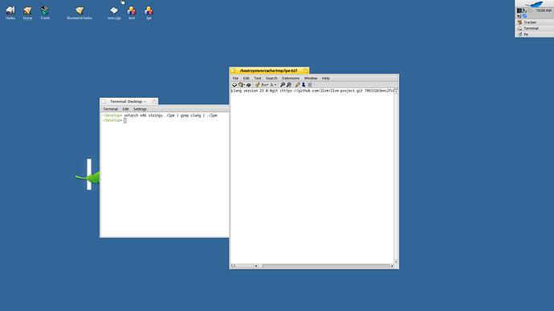This screenshot has height=311, width=554.
Task: Click the 10:00 AM clock in Deskbar
Action: click(x=544, y=10)
